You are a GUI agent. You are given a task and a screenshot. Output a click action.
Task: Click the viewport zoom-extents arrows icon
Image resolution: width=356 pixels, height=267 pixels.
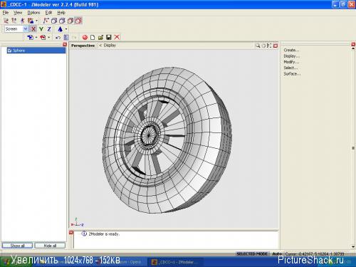269,46
